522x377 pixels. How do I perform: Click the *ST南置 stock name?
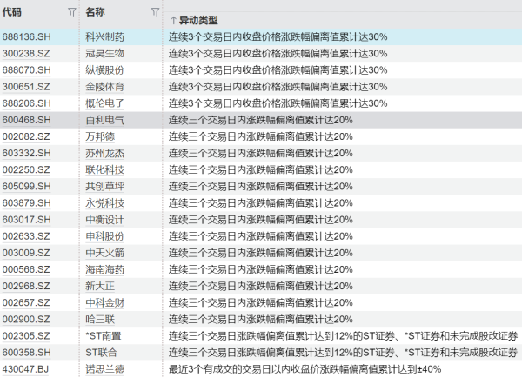pos(105,335)
